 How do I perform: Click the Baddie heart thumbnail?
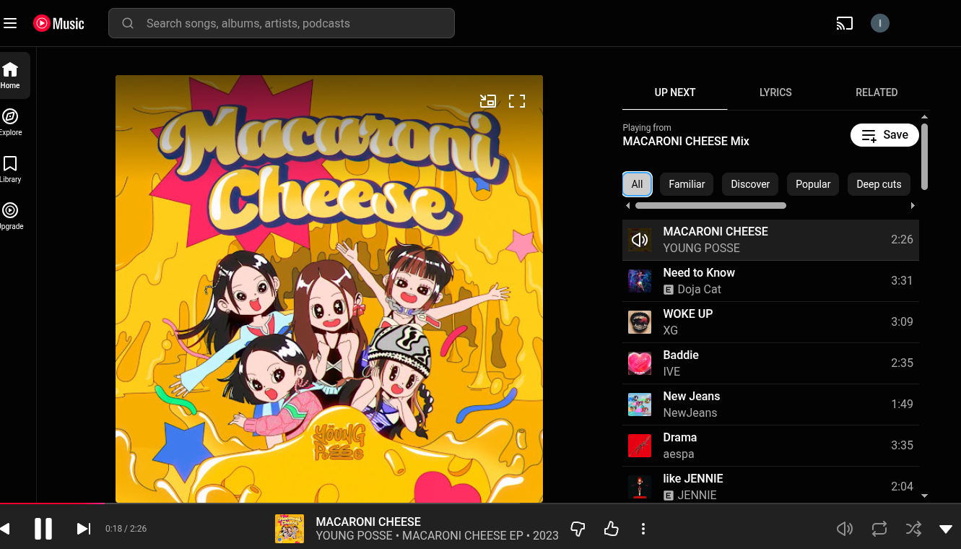(640, 363)
